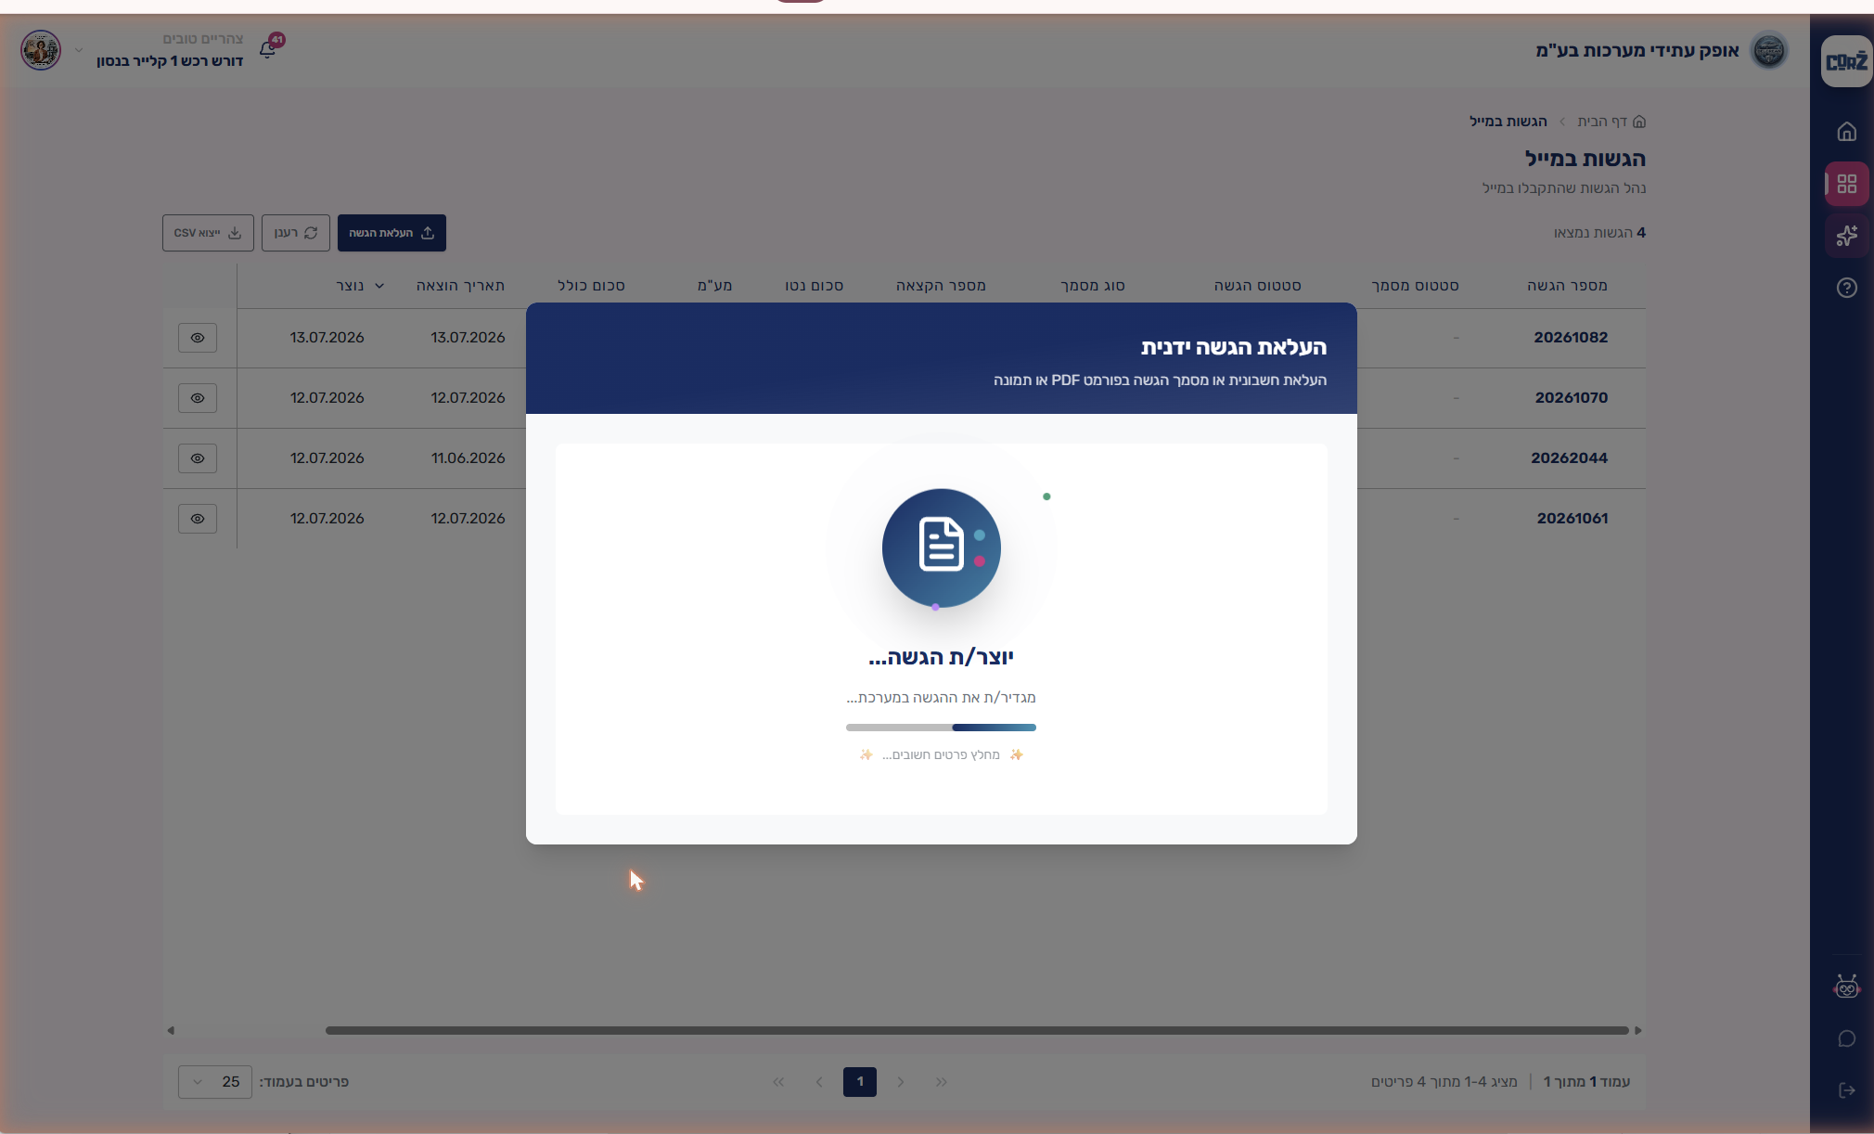1874x1134 pixels.
Task: Click סכום נטו column header
Action: [x=814, y=286]
